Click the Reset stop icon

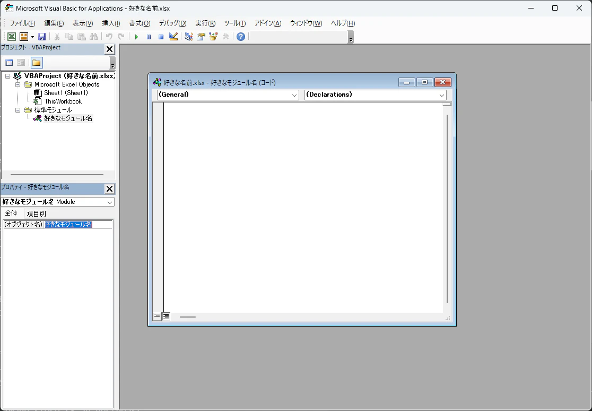161,37
